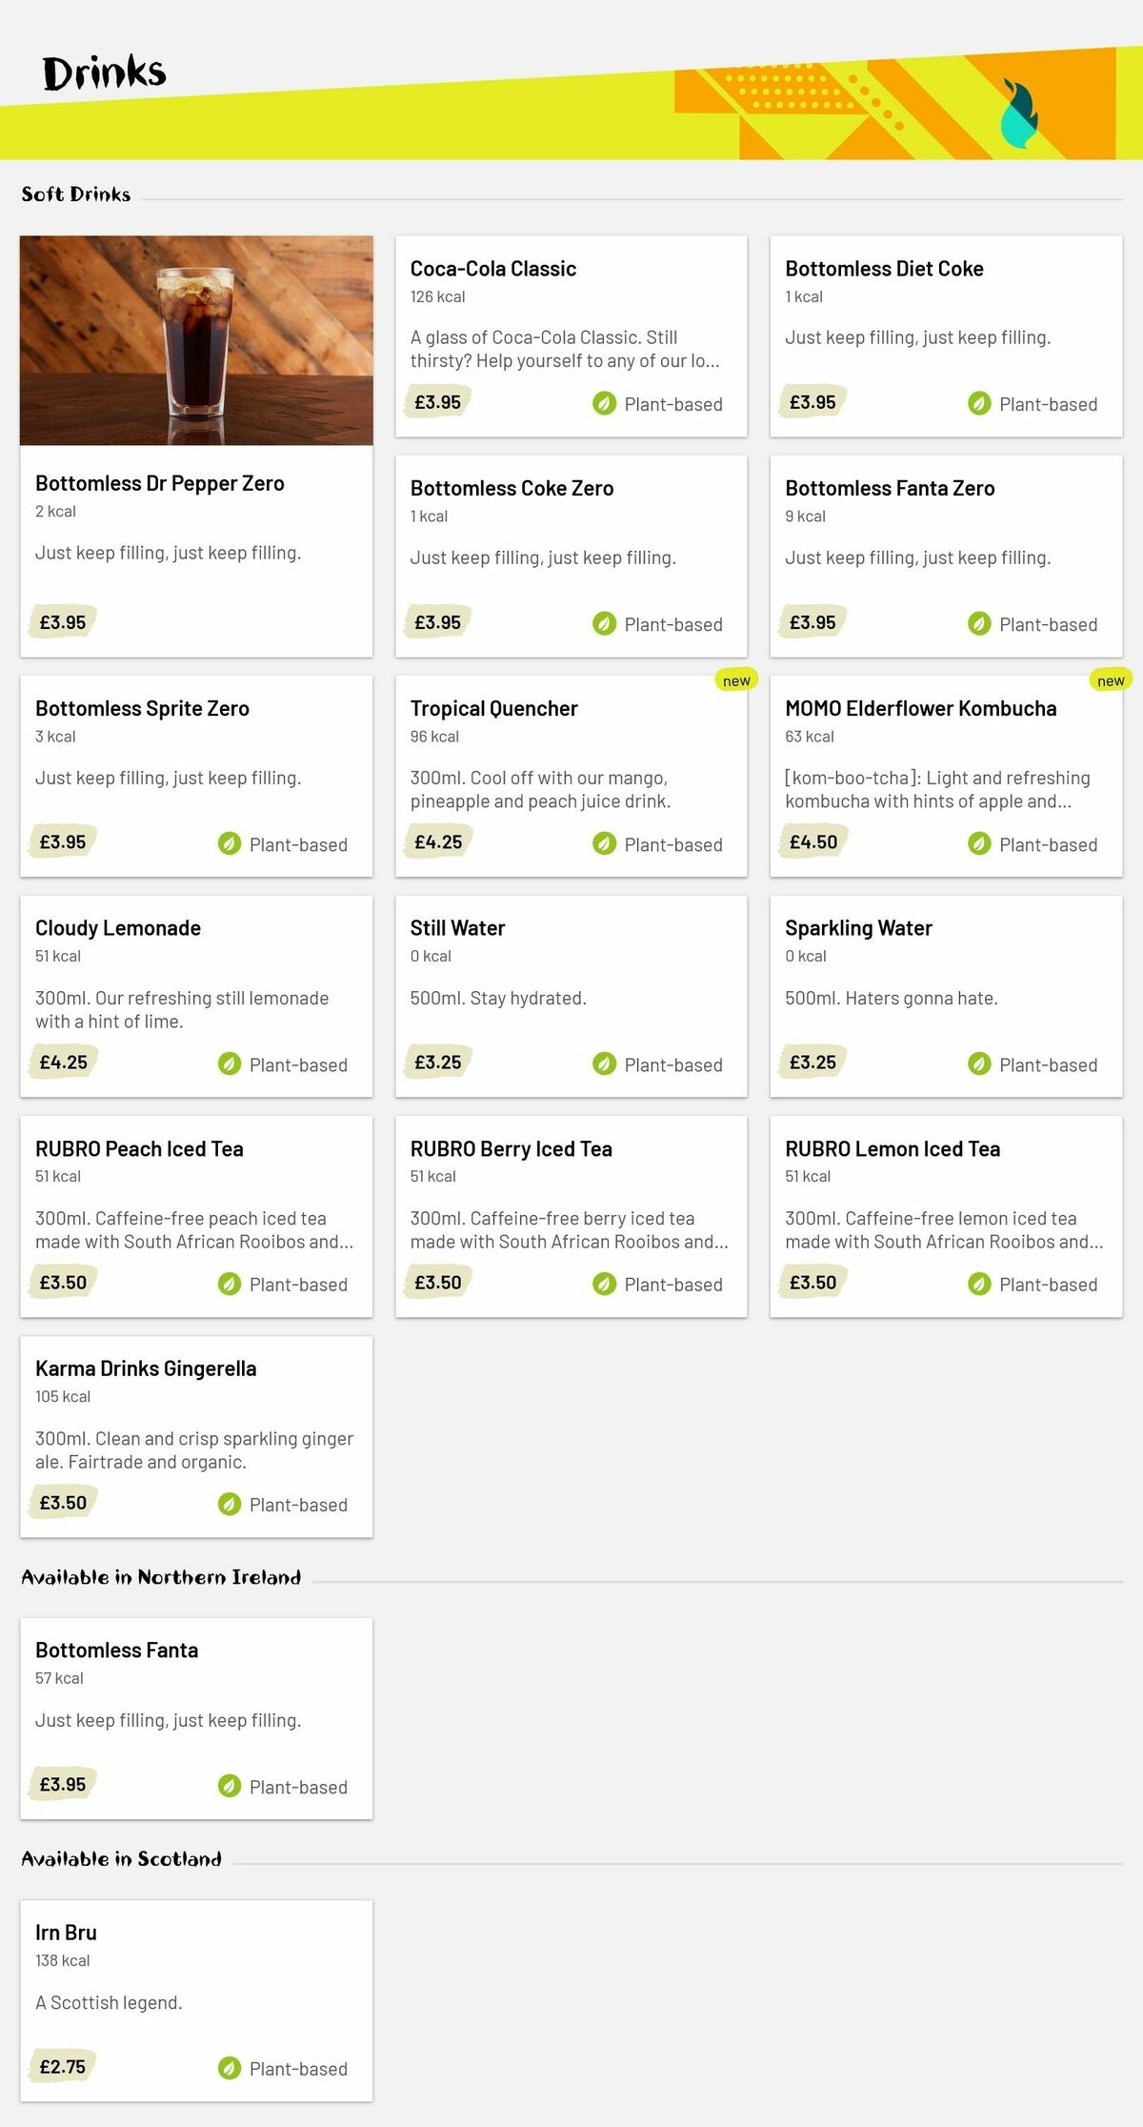The width and height of the screenshot is (1143, 2127).
Task: Click the plant-based leaf icon on Coca-Cola Classic
Action: point(605,404)
